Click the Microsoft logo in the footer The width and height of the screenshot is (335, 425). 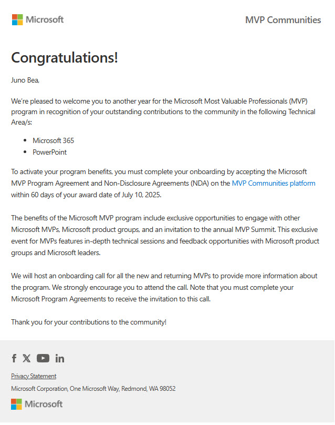click(x=37, y=404)
